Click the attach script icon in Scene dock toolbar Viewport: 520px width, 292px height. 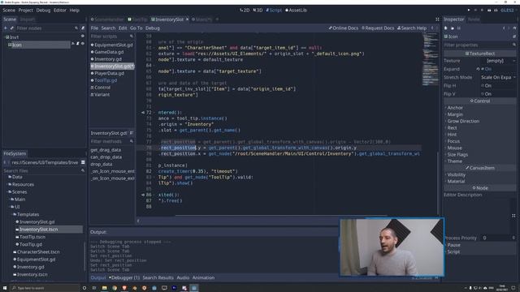(x=83, y=28)
